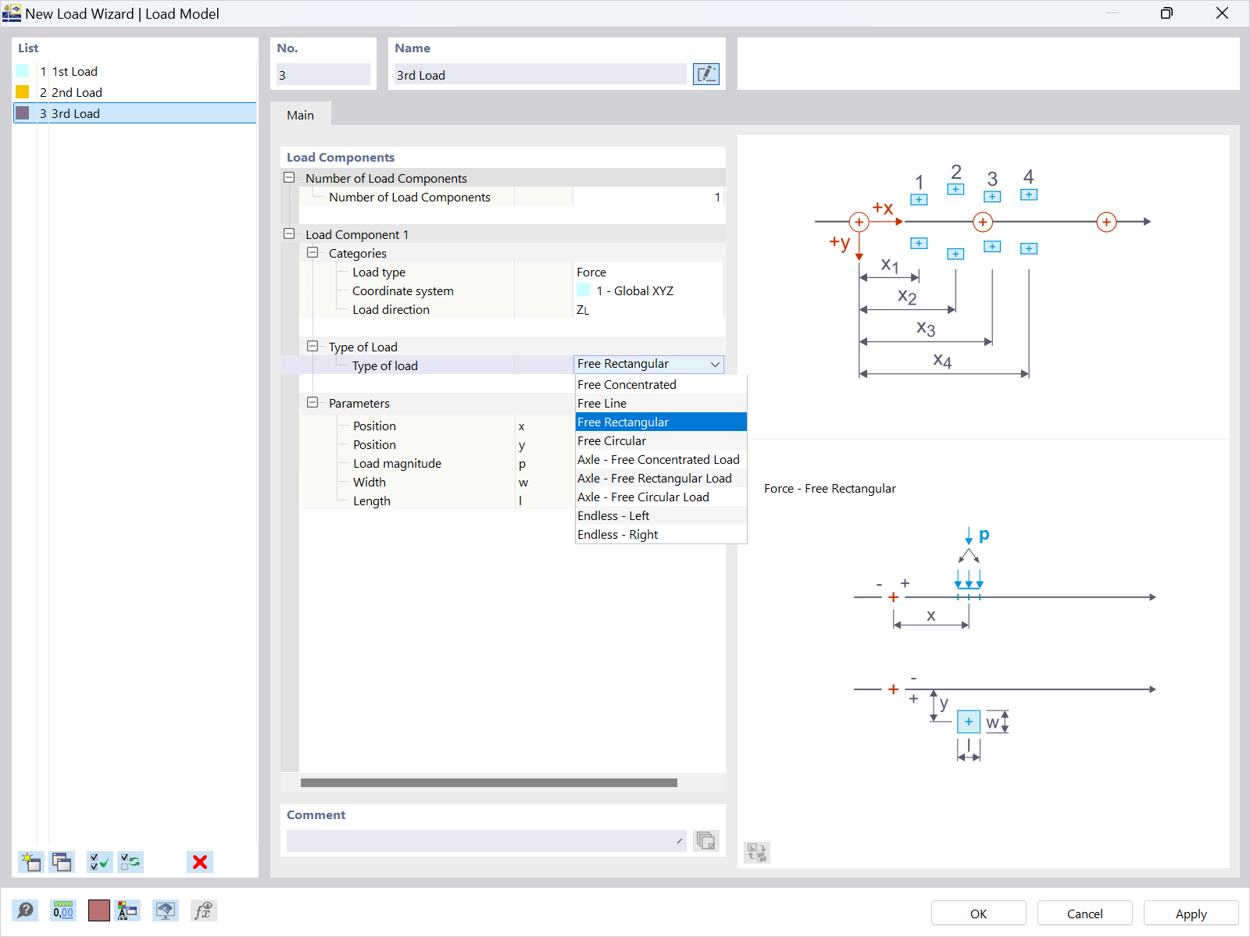Select the Position x parameter row
The width and height of the screenshot is (1250, 937).
click(437, 426)
